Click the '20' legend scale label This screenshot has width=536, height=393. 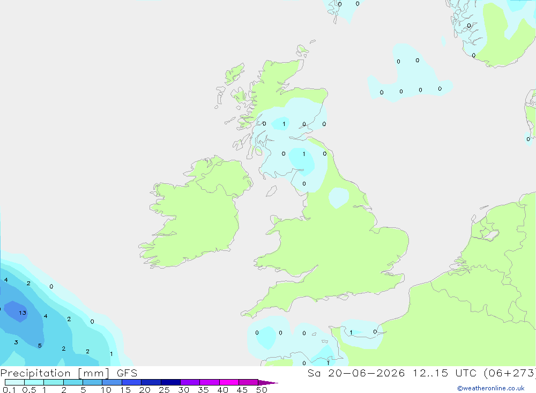[x=145, y=390]
